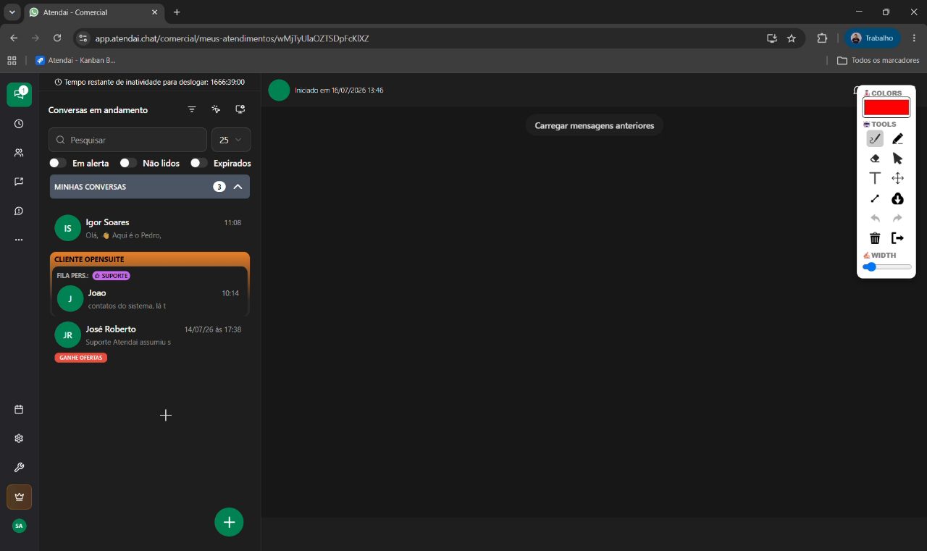This screenshot has width=927, height=551.
Task: Click the cloud download icon in the drawing panel
Action: click(897, 198)
